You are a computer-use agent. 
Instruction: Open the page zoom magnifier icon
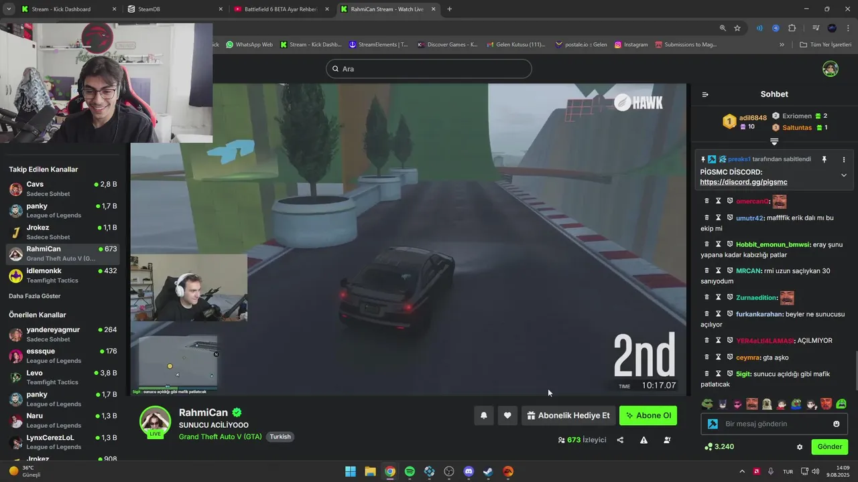click(723, 28)
